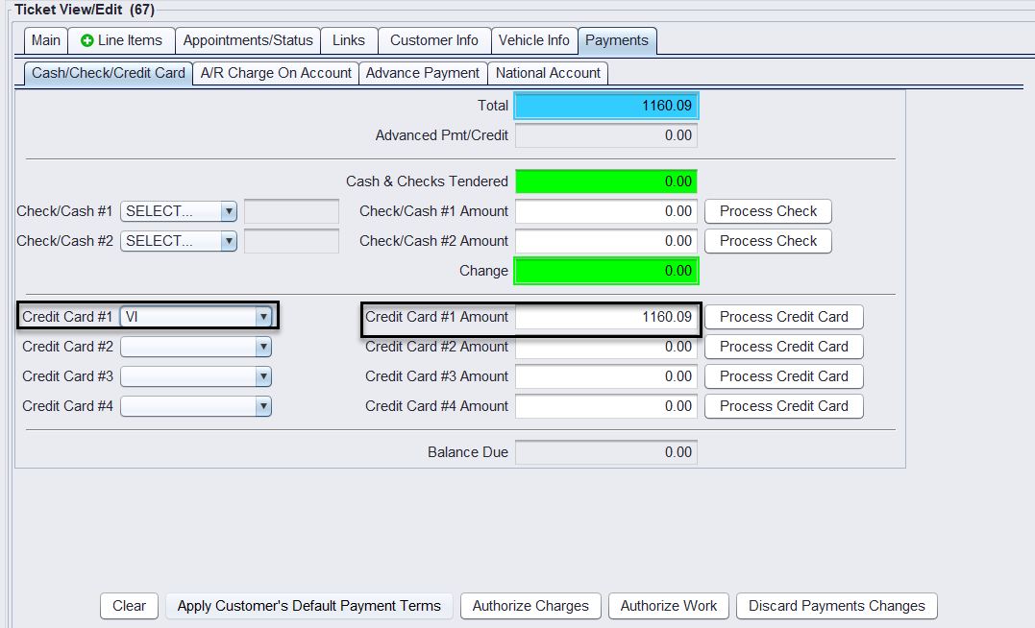Open the National Account subtab
This screenshot has height=628, width=1035.
tap(548, 73)
